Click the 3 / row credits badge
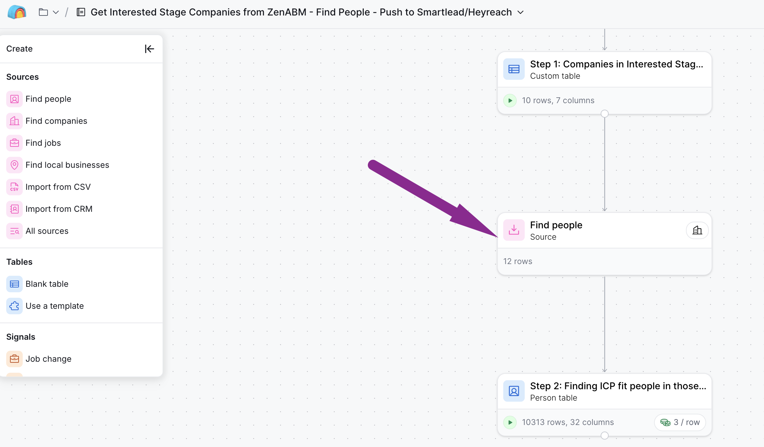 point(680,422)
